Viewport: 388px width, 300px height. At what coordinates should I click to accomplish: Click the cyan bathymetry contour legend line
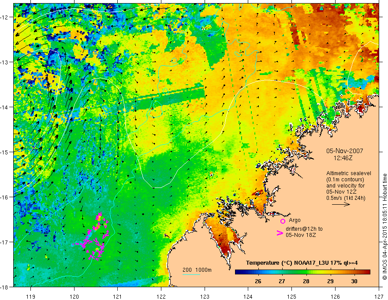191,274
